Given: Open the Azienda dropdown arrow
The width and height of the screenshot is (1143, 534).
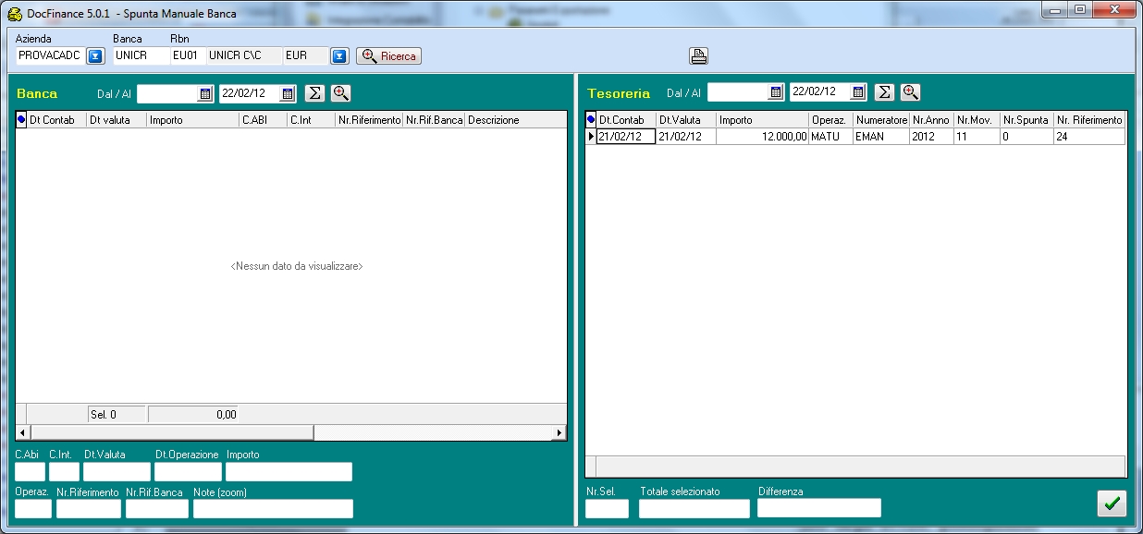Looking at the screenshot, I should pos(96,56).
